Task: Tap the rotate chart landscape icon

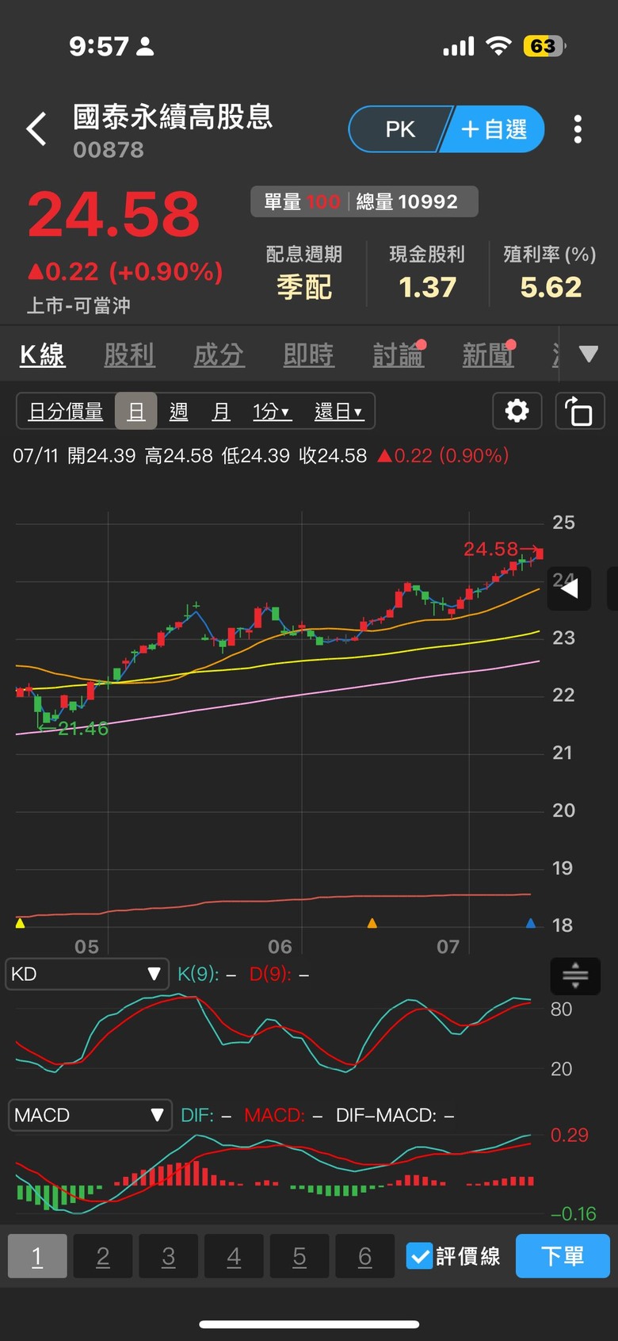Action: pyautogui.click(x=579, y=411)
